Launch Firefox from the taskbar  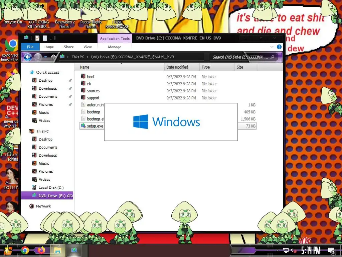(x=41, y=250)
